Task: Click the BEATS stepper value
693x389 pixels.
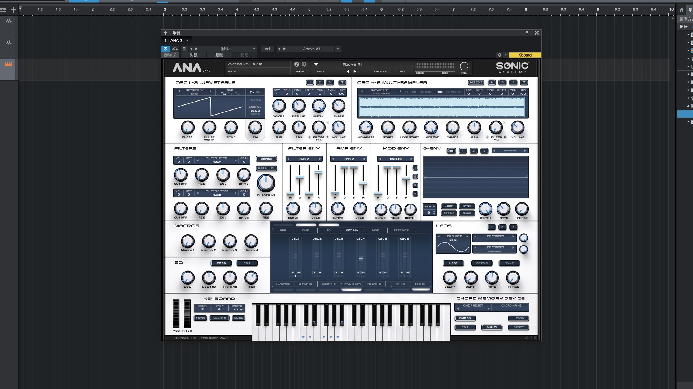Action: coord(430,213)
